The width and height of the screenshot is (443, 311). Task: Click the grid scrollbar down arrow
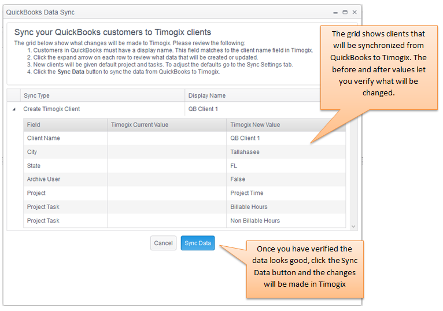point(353,226)
